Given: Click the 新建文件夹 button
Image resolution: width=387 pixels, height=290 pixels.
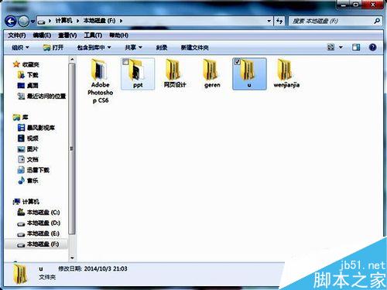Looking at the screenshot, I should [x=194, y=47].
